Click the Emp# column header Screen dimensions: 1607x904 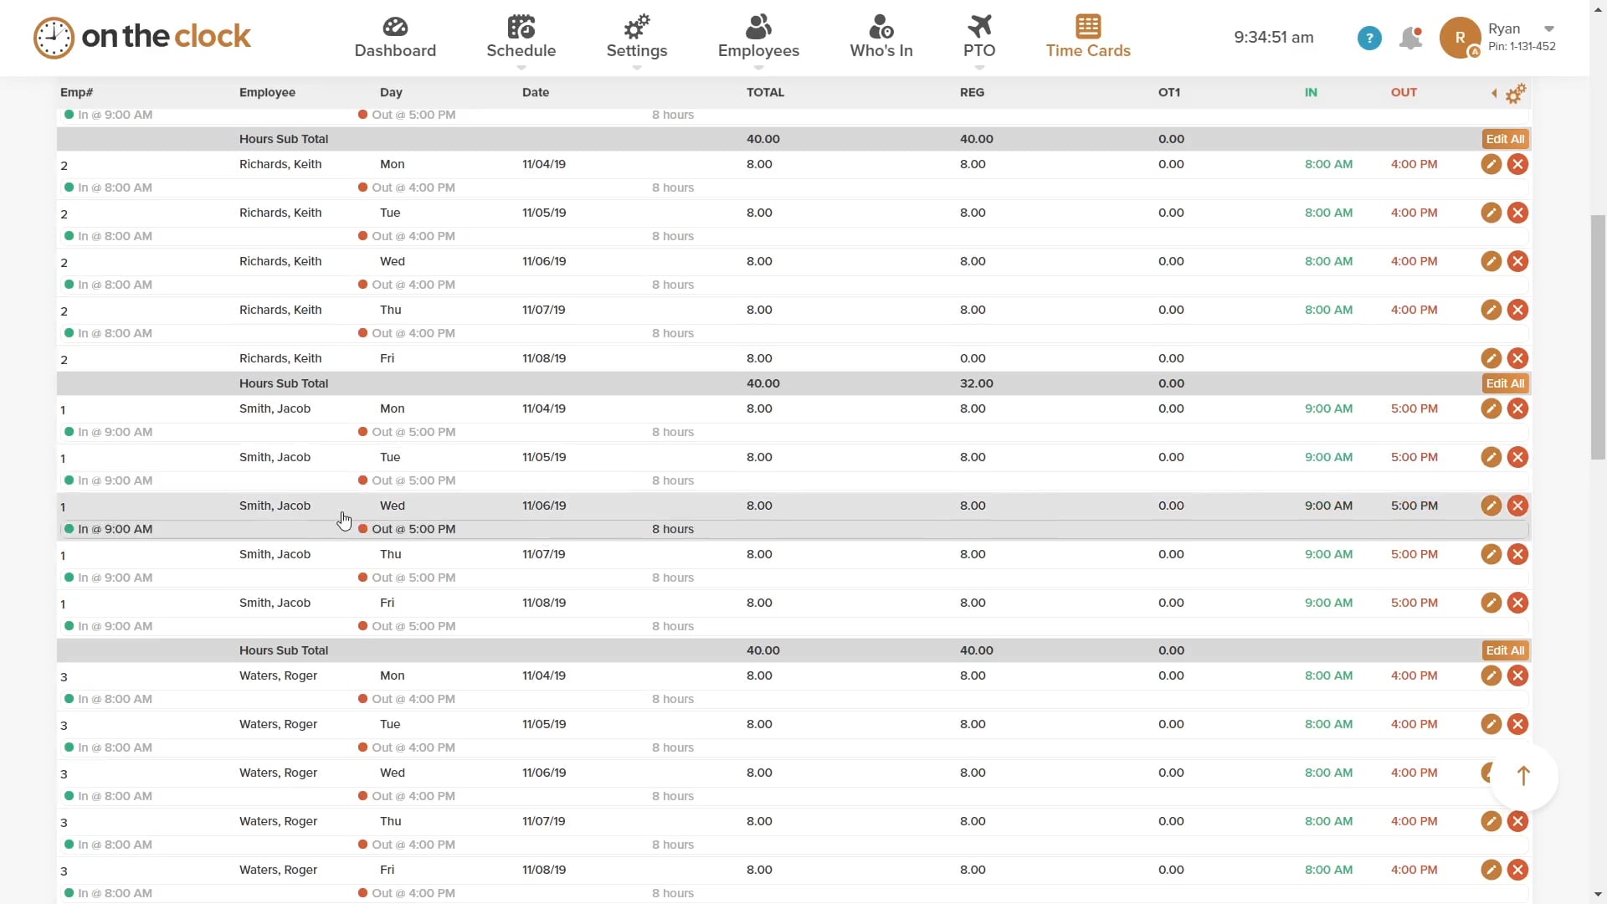(76, 92)
